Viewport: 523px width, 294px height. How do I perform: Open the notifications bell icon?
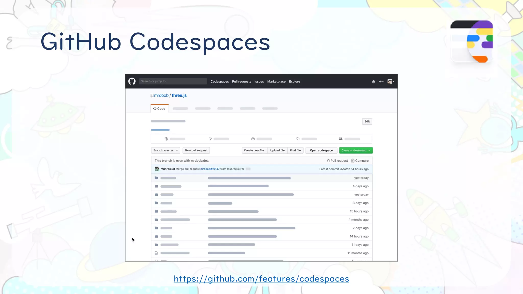pyautogui.click(x=373, y=82)
